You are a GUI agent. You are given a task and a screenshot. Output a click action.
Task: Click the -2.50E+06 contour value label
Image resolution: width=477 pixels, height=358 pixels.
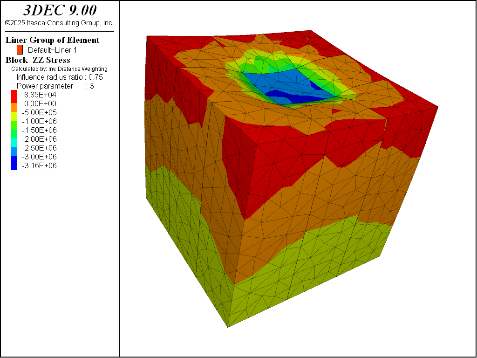tap(39, 148)
